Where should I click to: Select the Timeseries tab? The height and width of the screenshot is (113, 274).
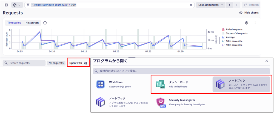[x=14, y=23]
